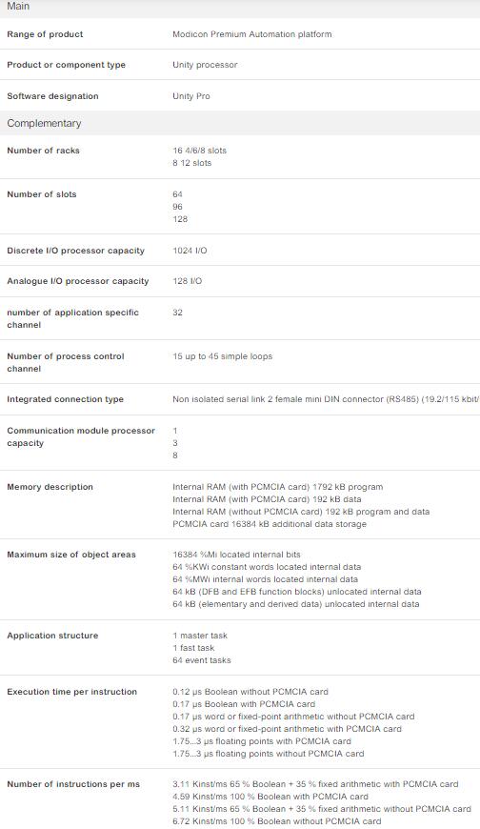The image size is (480, 829).
Task: Click the 15 up to 45 simple loops text
Action: (223, 356)
